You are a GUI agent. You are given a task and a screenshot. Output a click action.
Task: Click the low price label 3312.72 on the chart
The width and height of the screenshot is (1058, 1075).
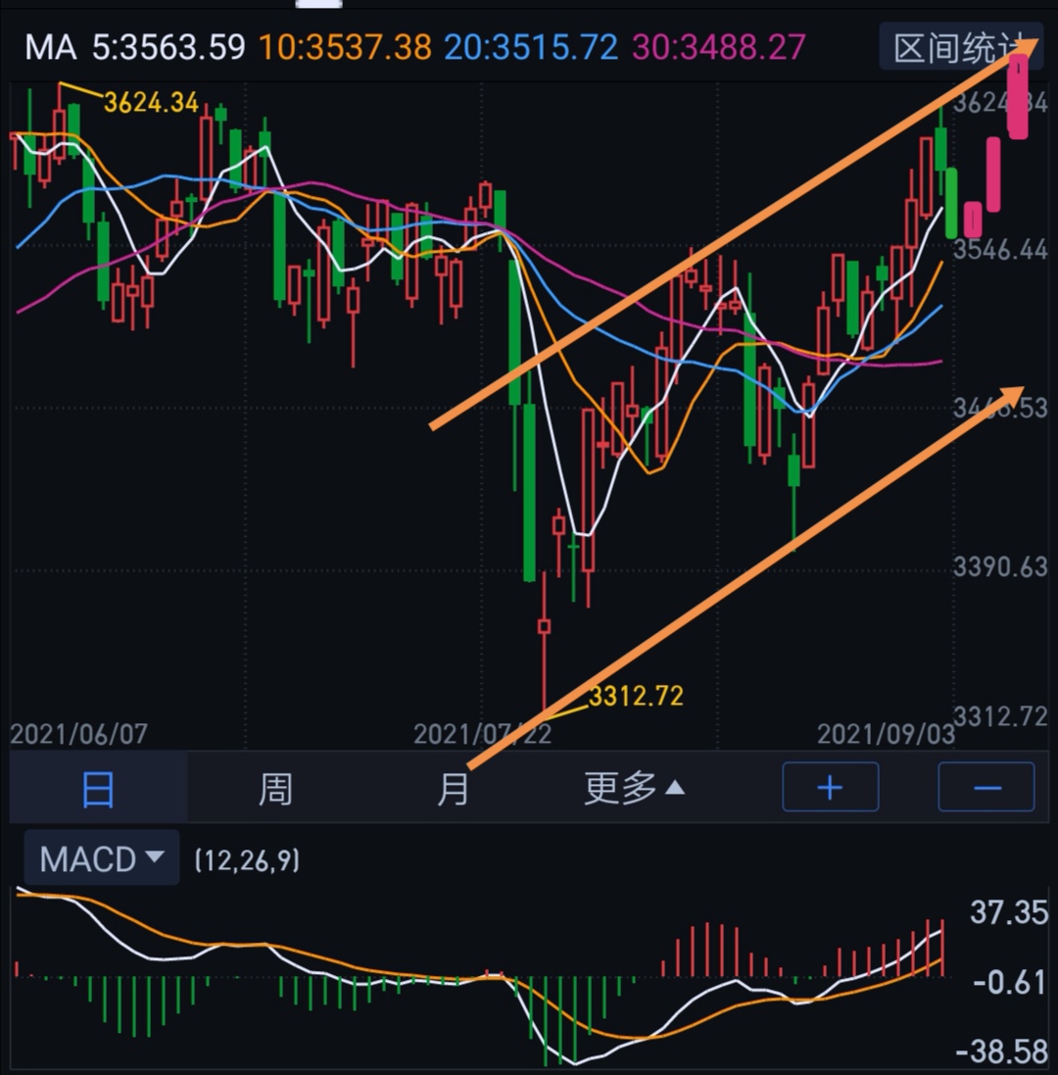click(636, 696)
